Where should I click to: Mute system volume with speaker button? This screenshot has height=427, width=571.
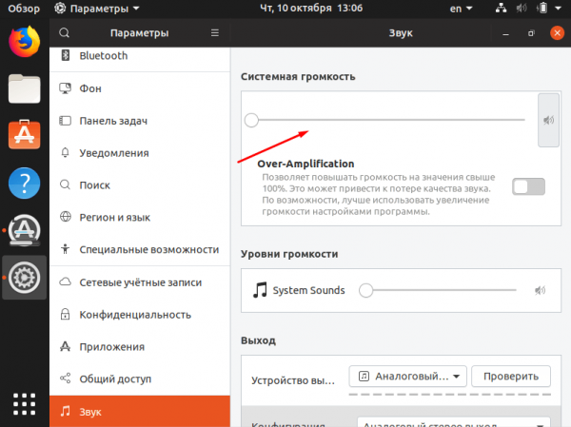point(548,120)
